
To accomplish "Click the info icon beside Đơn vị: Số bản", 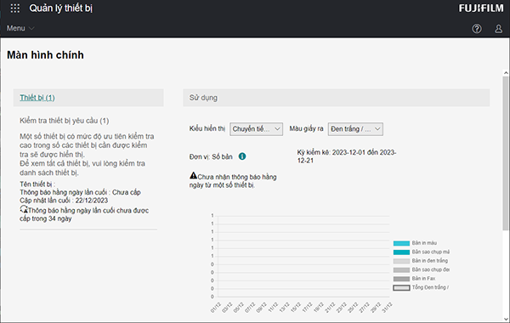I will tap(242, 156).
